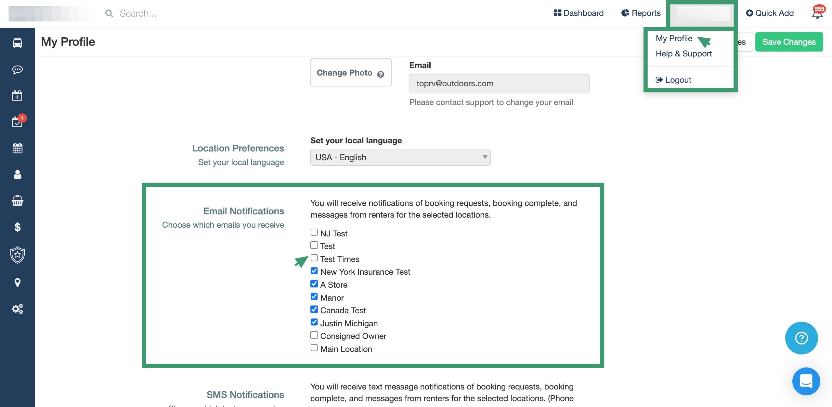The height and width of the screenshot is (407, 832).
Task: Open the RV vehicles sidebar icon
Action: (x=18, y=43)
